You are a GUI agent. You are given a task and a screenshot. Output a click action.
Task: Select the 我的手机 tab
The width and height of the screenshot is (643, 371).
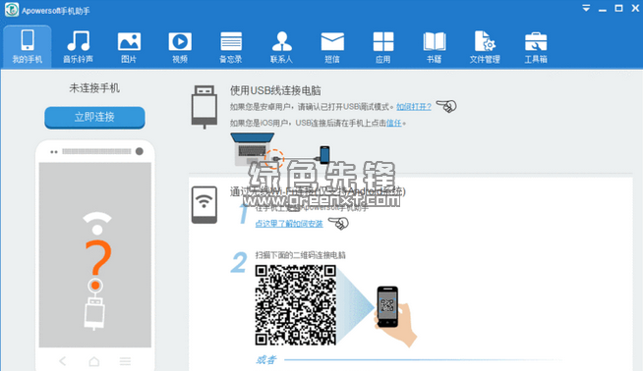(28, 47)
